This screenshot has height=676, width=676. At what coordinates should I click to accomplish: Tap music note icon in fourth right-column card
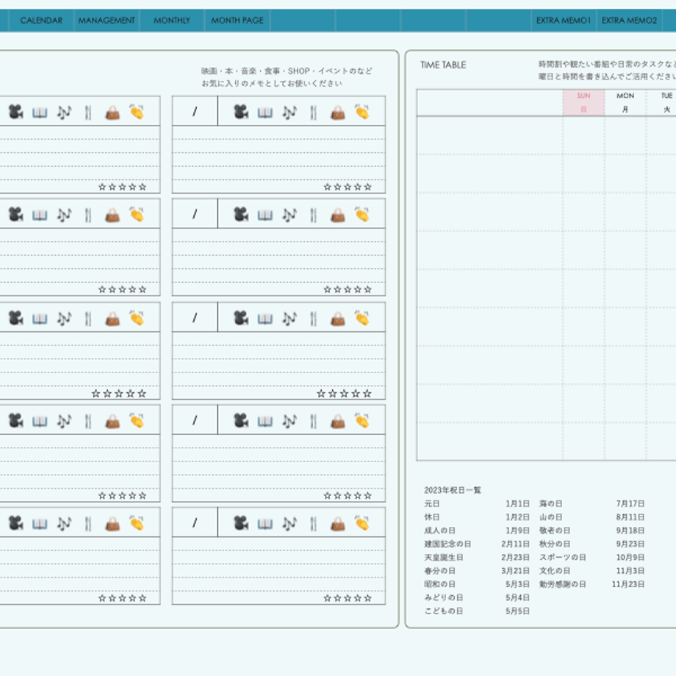pos(290,421)
